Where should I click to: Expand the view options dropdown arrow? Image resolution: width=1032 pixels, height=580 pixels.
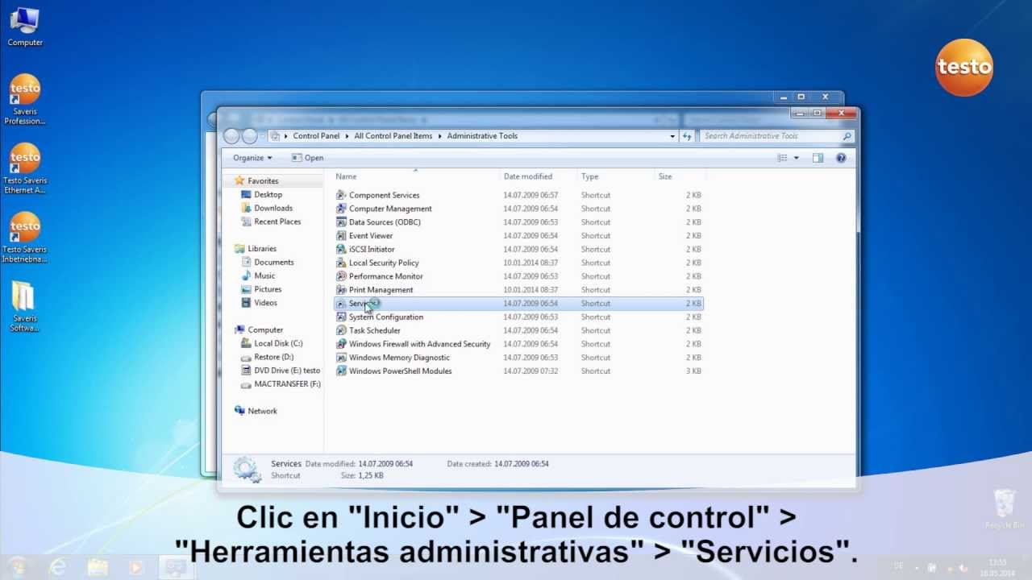796,158
